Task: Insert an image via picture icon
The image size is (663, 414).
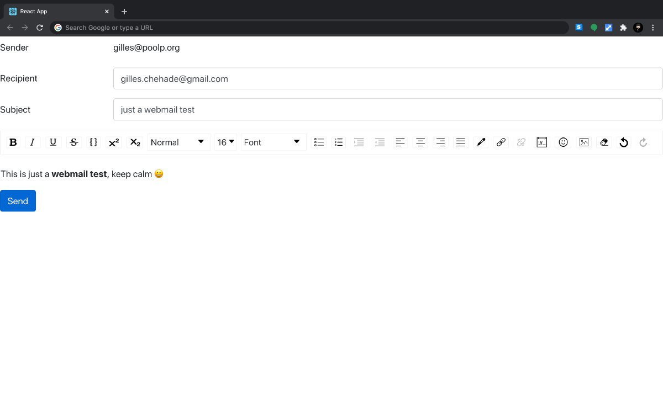Action: point(584,142)
